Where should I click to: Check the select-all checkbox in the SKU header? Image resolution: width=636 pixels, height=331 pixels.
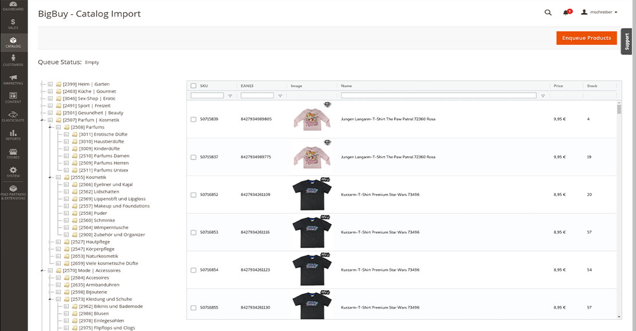pos(194,85)
